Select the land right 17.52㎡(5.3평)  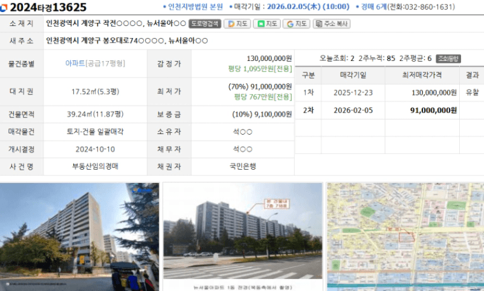tap(95, 91)
